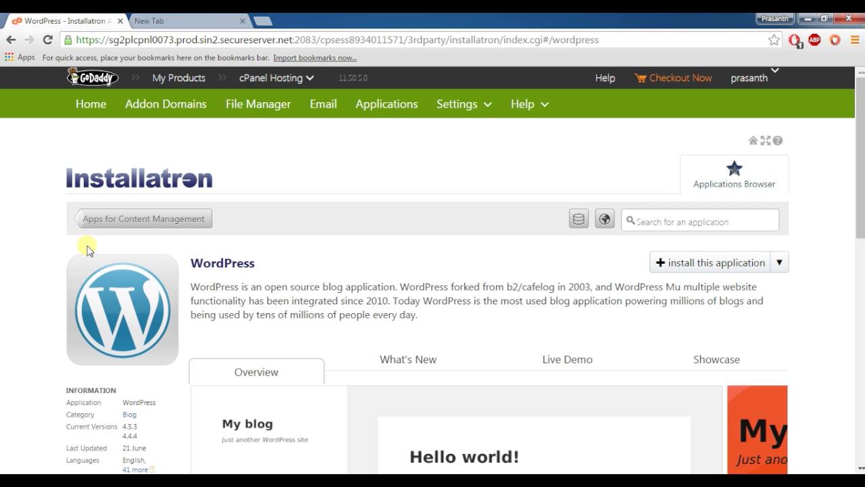865x487 pixels.
Task: Open the Home menu item
Action: [91, 104]
